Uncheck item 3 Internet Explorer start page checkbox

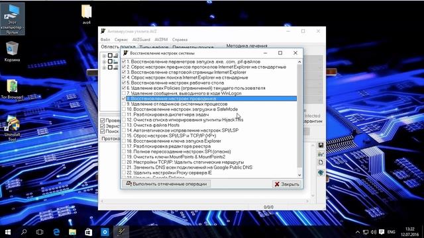[x=124, y=72]
